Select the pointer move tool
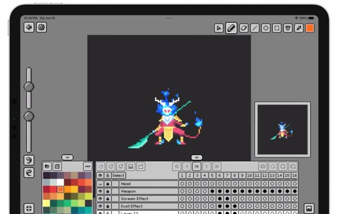This screenshot has width=337, height=214. click(x=219, y=28)
